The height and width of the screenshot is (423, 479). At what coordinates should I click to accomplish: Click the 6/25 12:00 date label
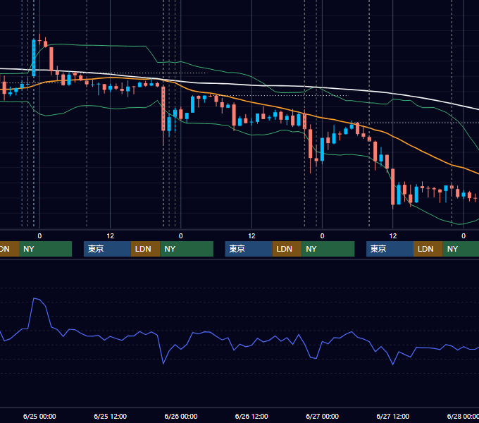pyautogui.click(x=111, y=416)
